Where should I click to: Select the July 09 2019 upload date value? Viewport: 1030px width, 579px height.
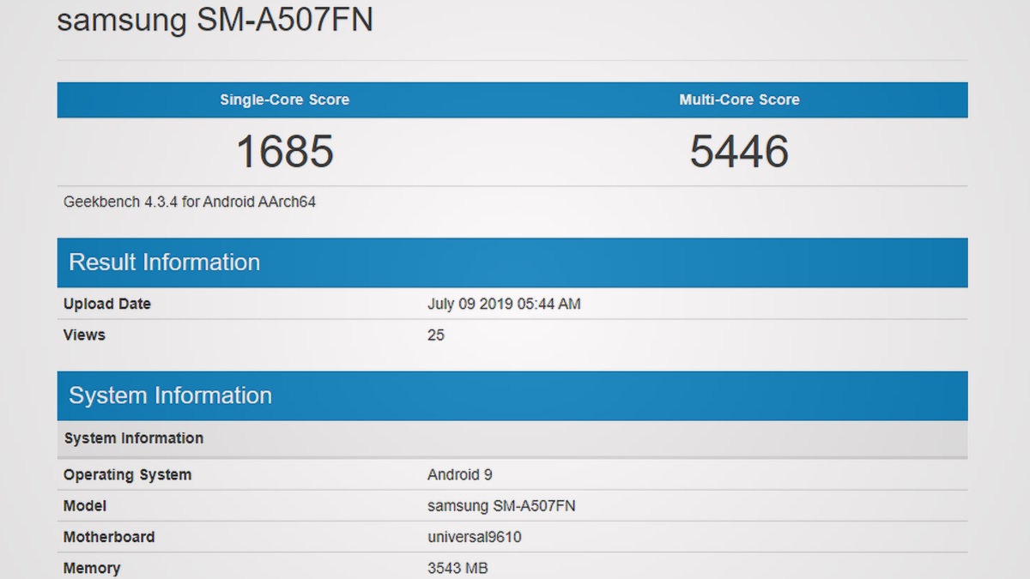point(504,304)
